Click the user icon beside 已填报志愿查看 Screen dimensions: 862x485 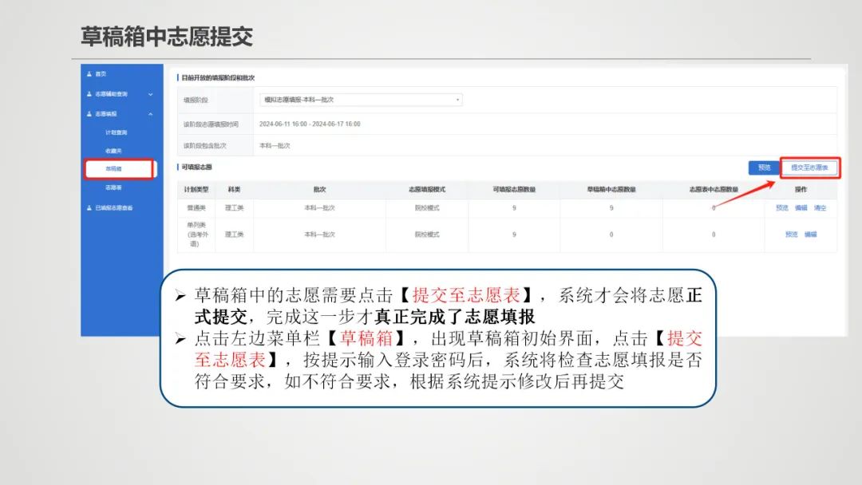pos(88,209)
